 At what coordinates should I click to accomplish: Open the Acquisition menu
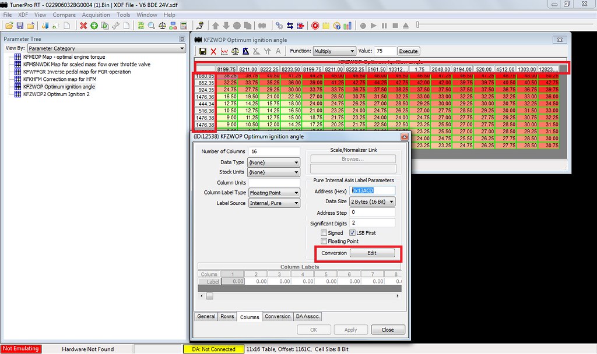click(96, 15)
